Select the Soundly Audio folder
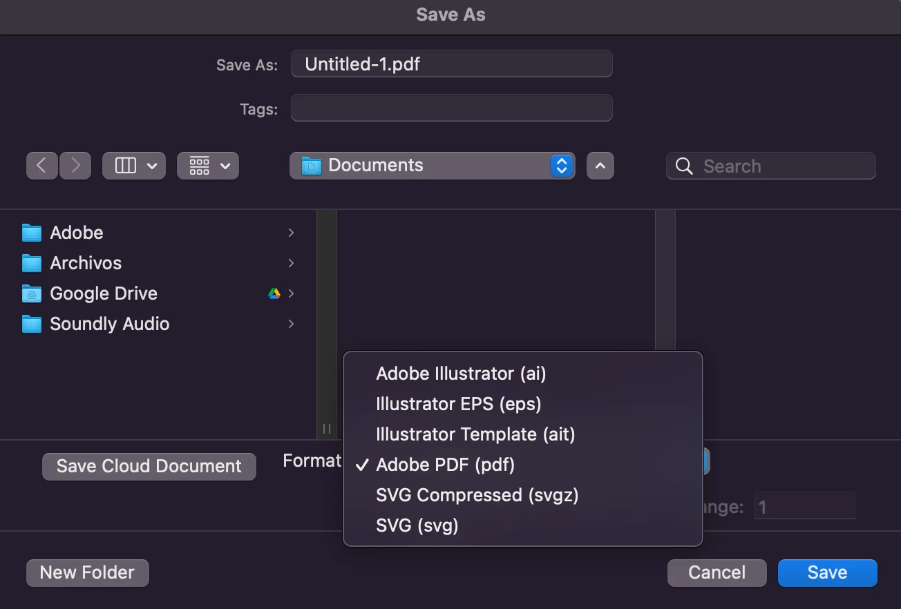 tap(158, 324)
